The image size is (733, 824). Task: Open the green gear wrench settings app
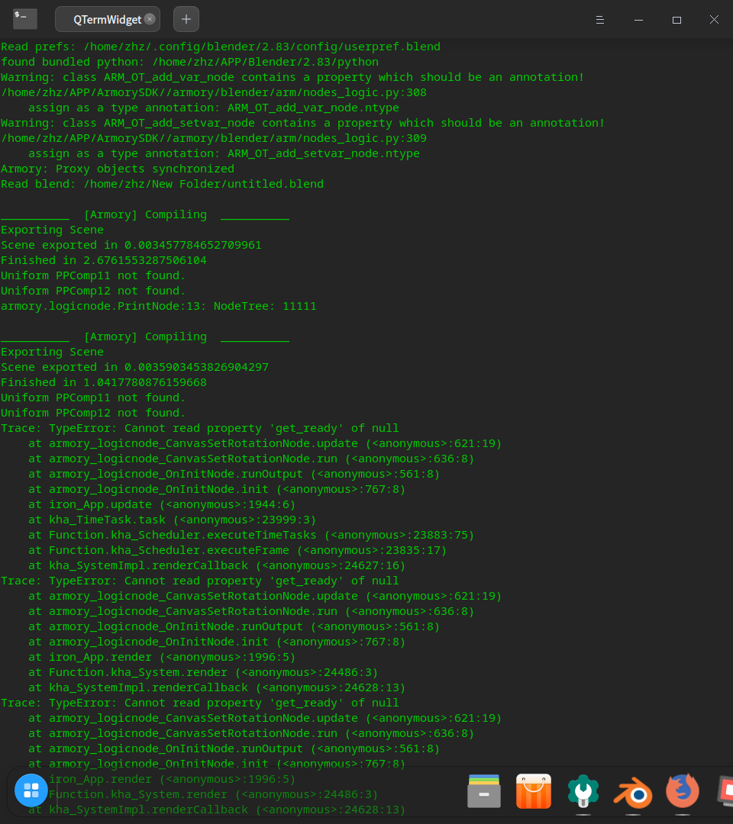point(583,791)
